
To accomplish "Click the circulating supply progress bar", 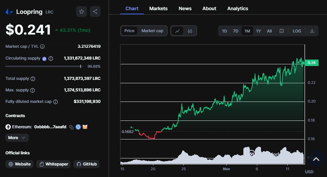I will point(44,66).
